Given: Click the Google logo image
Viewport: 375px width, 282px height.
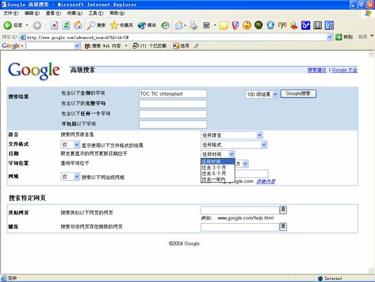Looking at the screenshot, I should tap(34, 70).
